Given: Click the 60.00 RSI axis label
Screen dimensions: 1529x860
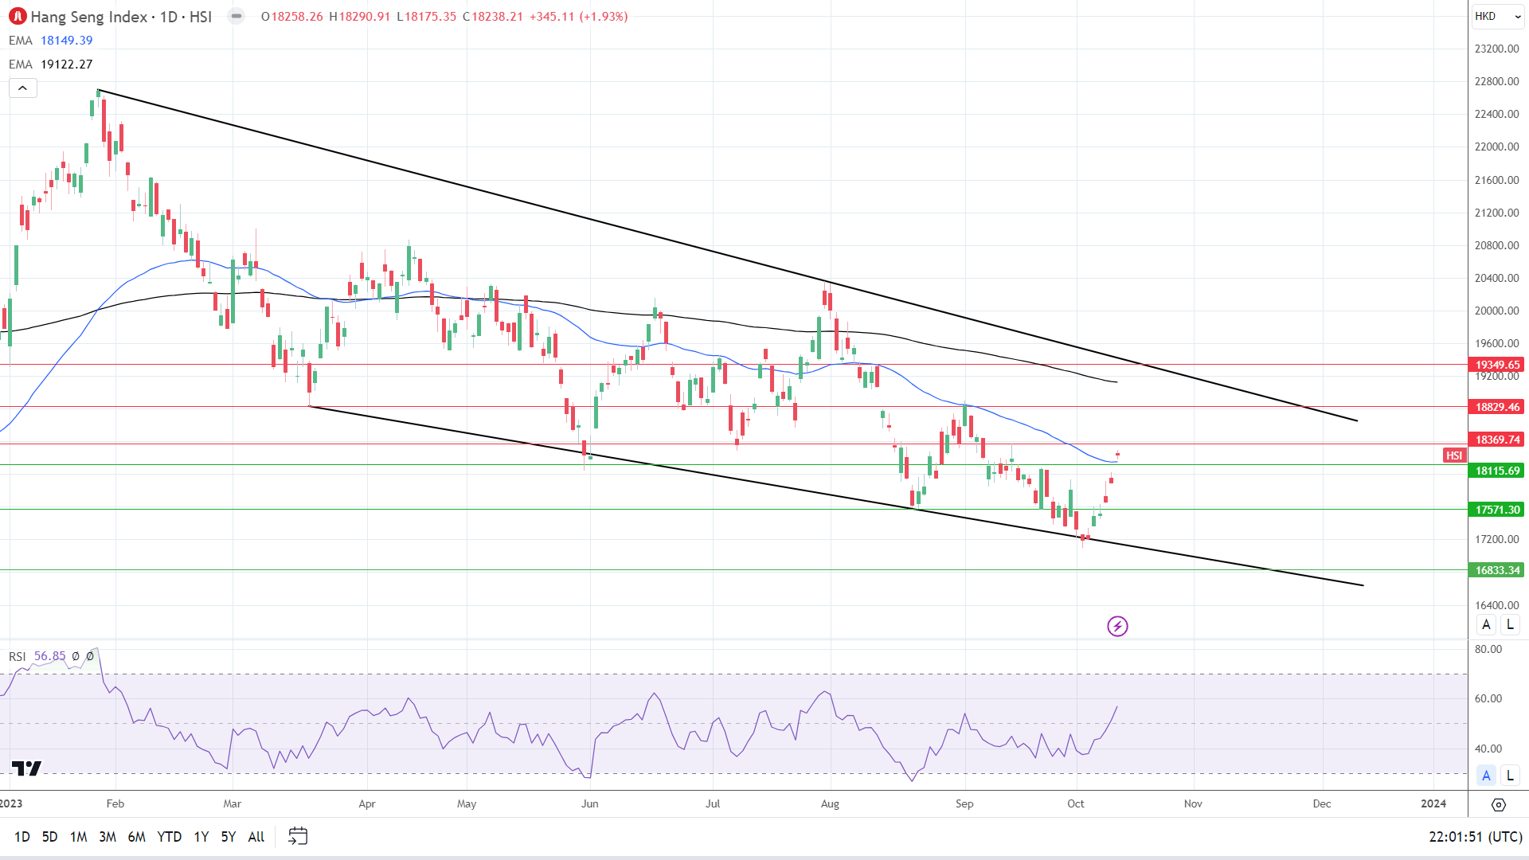Looking at the screenshot, I should pos(1488,698).
